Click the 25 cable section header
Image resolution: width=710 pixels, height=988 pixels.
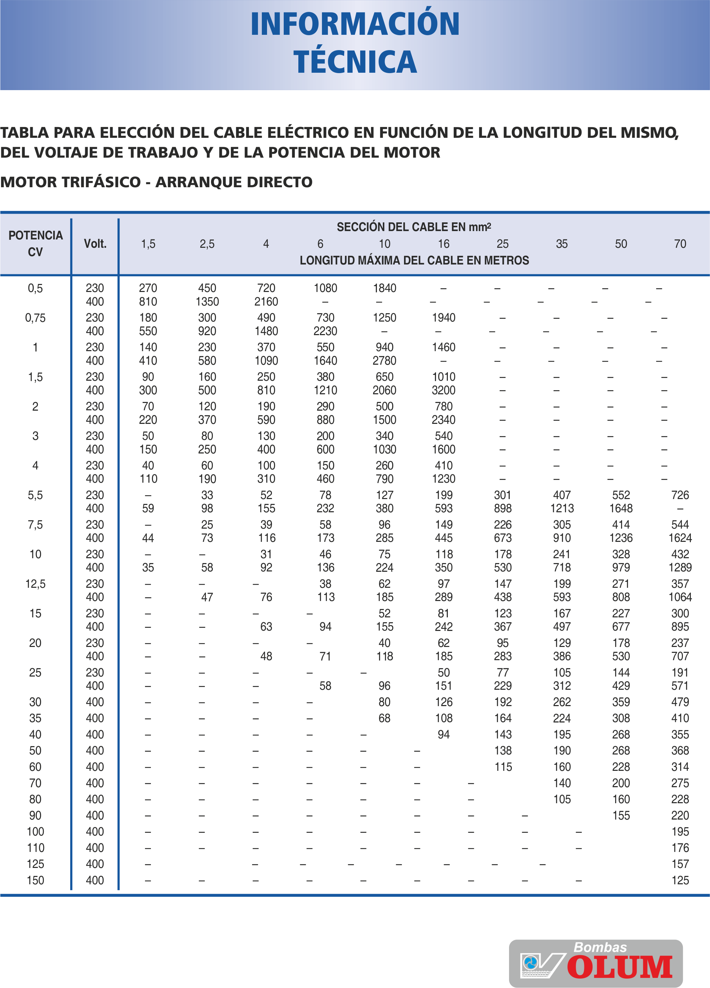(x=502, y=244)
